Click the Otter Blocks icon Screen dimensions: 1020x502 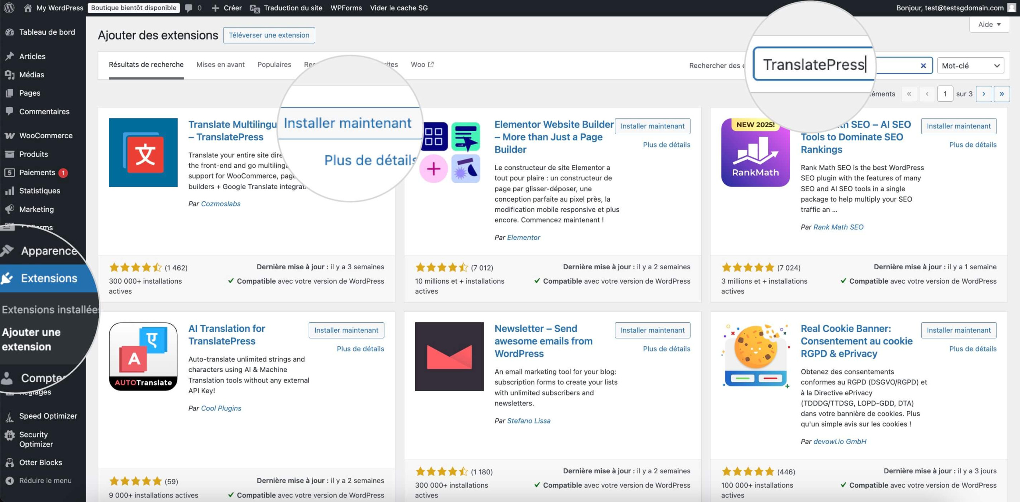click(x=10, y=463)
